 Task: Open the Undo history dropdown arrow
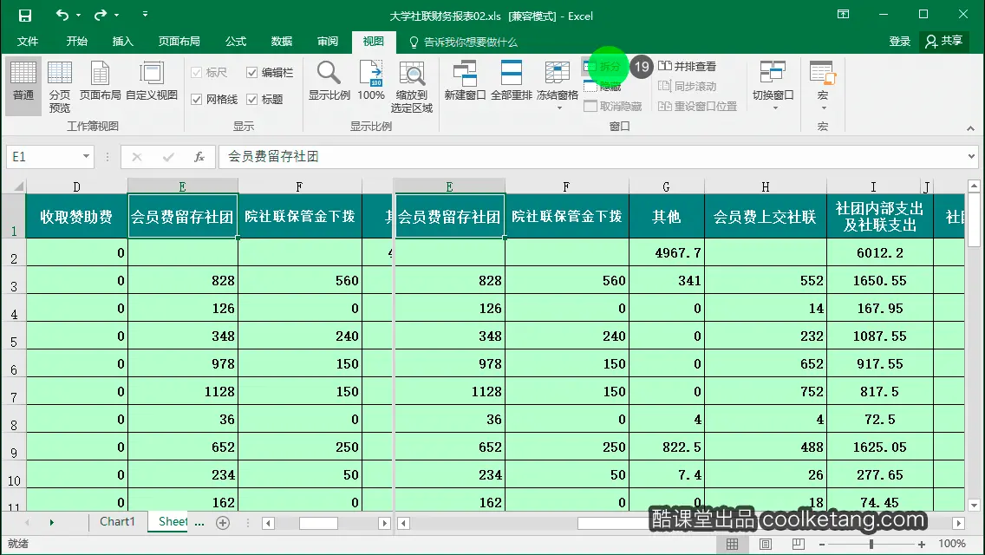[79, 15]
